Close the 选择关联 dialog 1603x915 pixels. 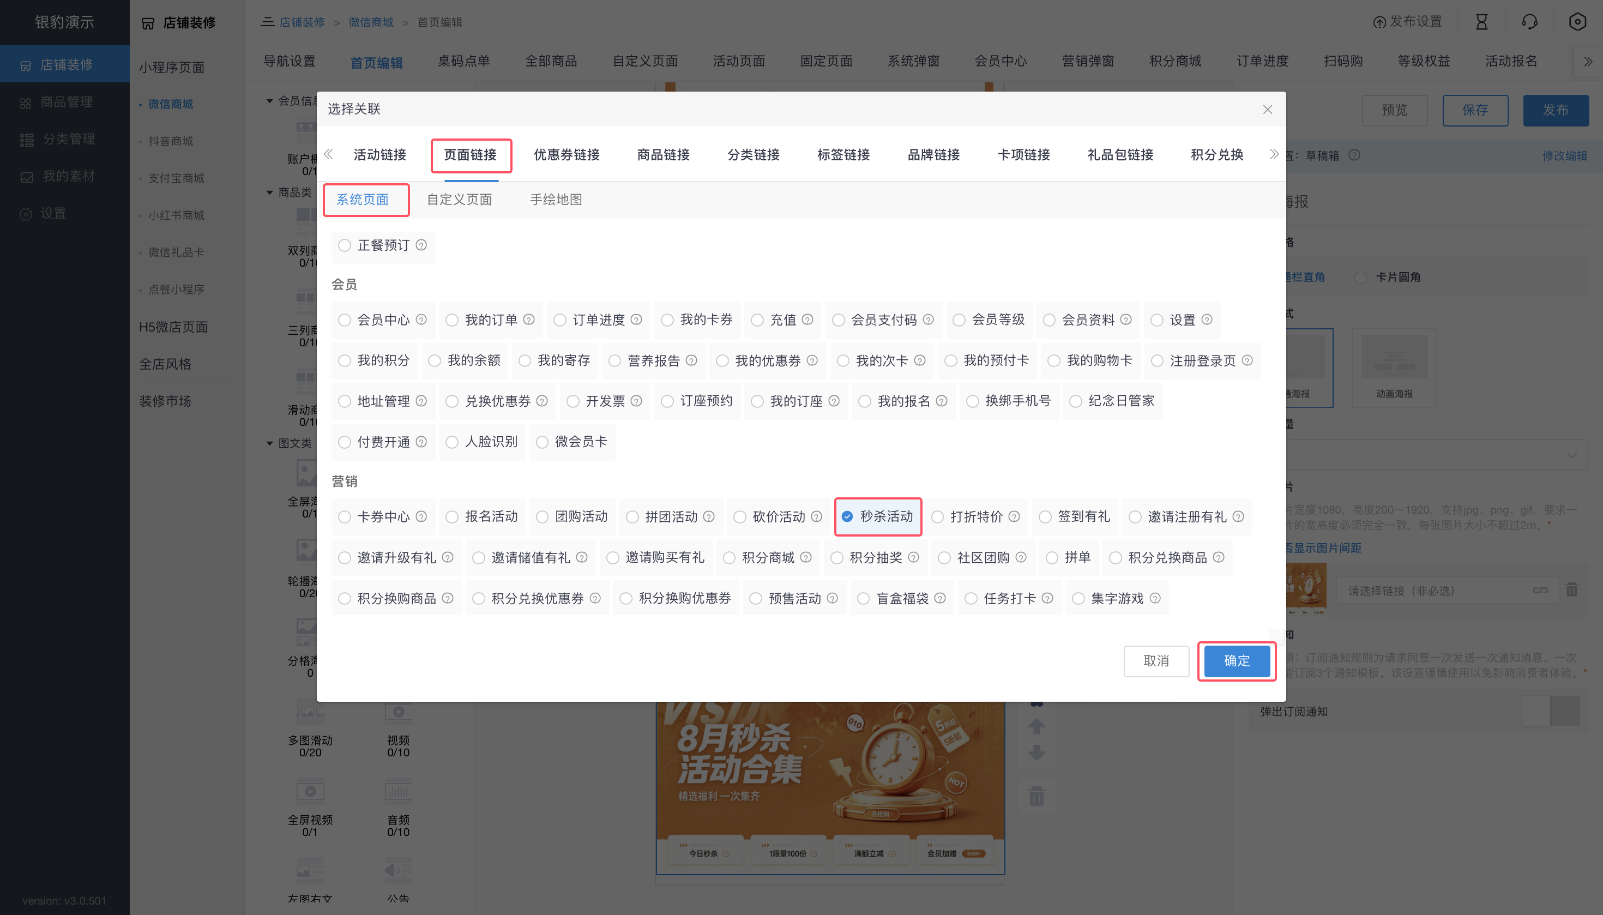(1268, 110)
